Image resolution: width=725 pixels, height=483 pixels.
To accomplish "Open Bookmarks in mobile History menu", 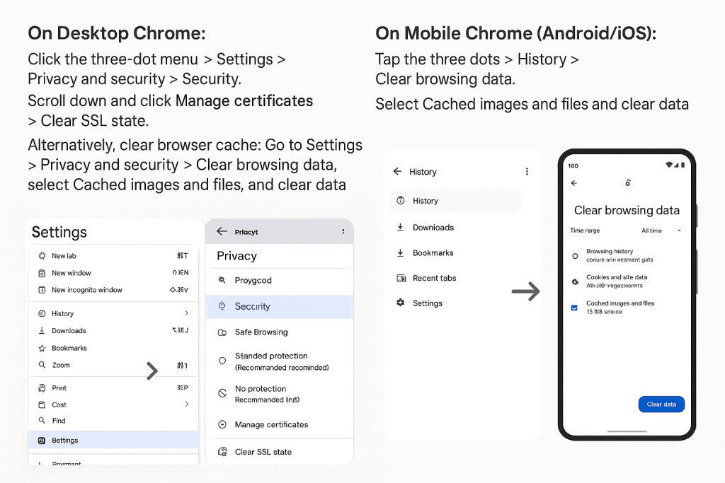I will [455, 252].
